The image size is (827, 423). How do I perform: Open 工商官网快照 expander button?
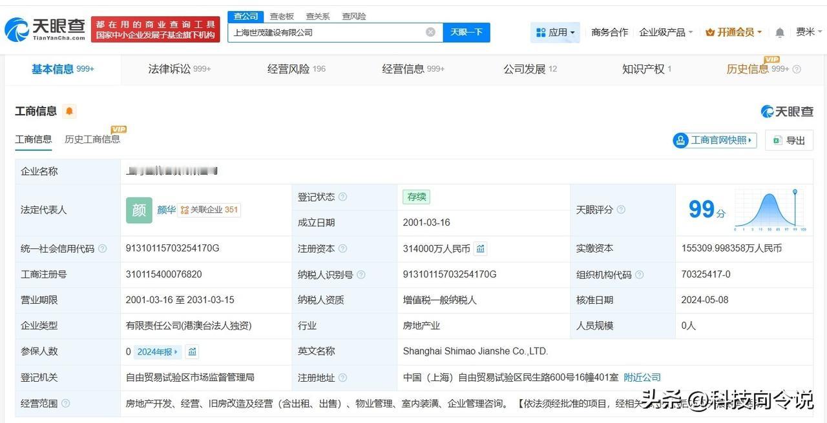pos(715,140)
